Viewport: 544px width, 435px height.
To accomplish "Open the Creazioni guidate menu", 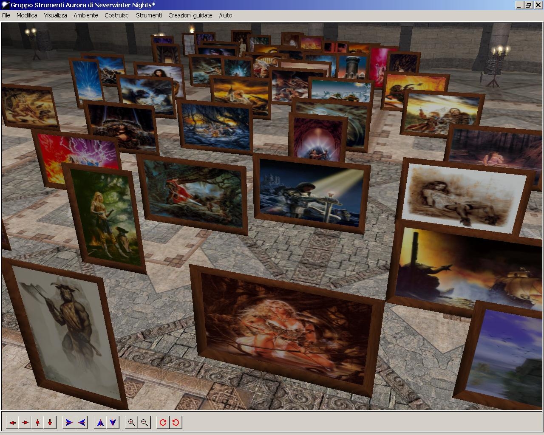I will [x=190, y=15].
